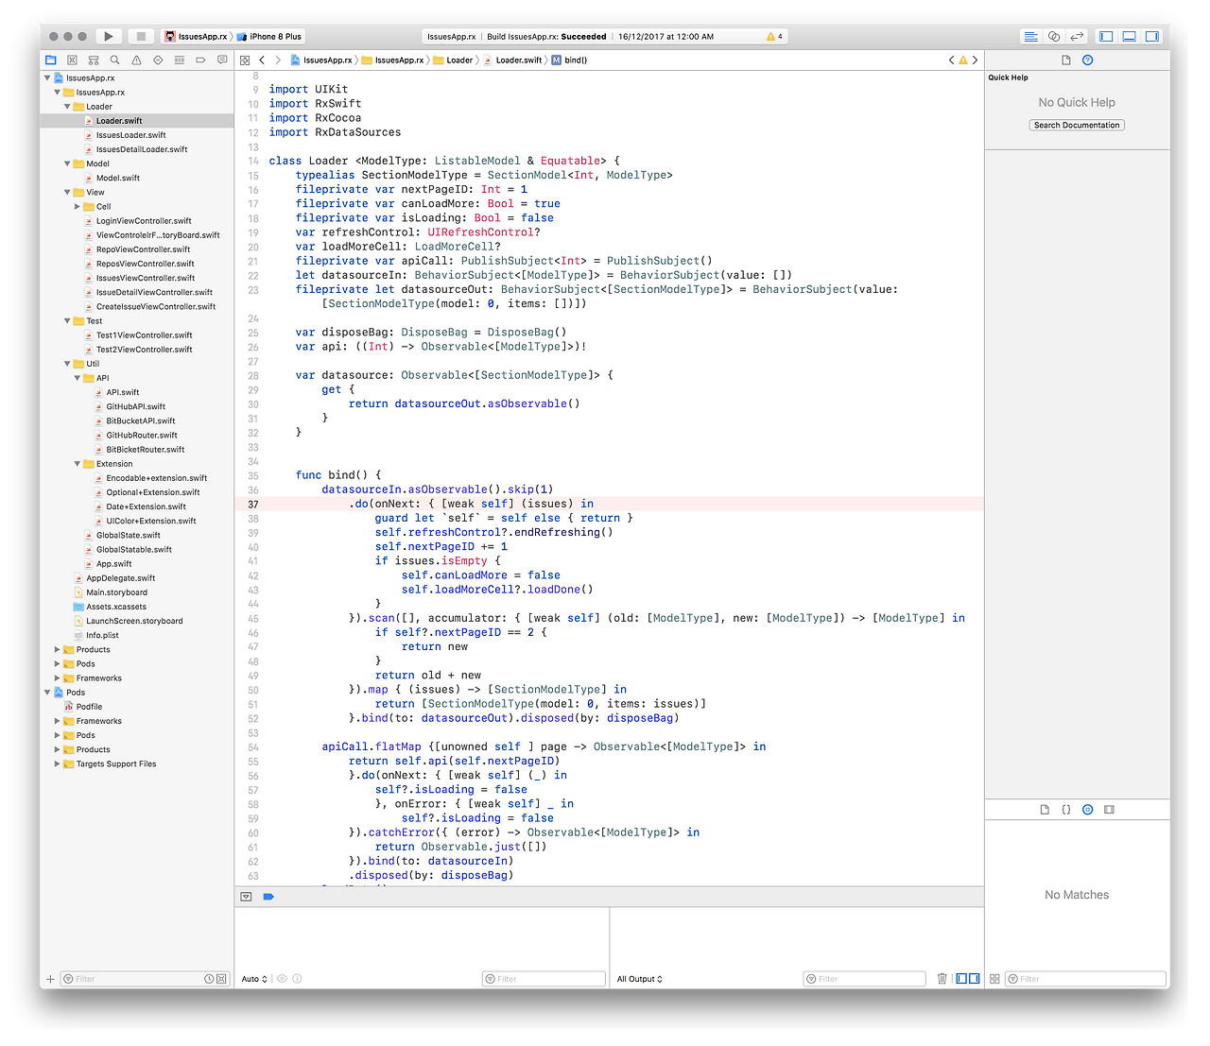Open the Code Snippet library

click(1066, 810)
